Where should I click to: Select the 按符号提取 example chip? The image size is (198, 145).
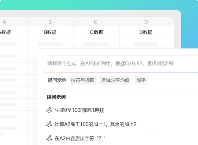pos(83,80)
